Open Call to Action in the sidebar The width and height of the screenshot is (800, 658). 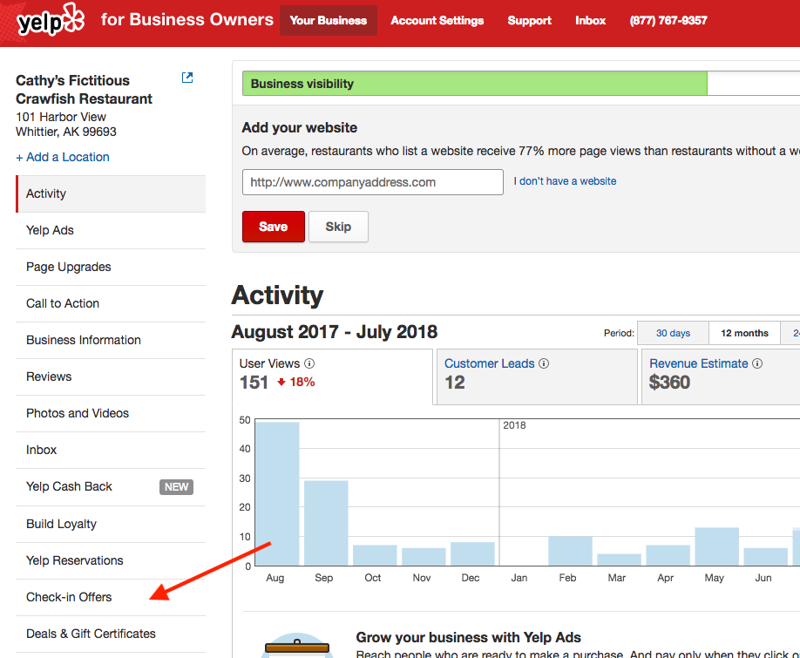click(111, 304)
